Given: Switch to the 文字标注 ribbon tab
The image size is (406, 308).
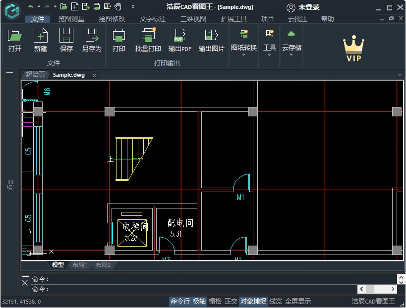Looking at the screenshot, I should pyautogui.click(x=153, y=19).
